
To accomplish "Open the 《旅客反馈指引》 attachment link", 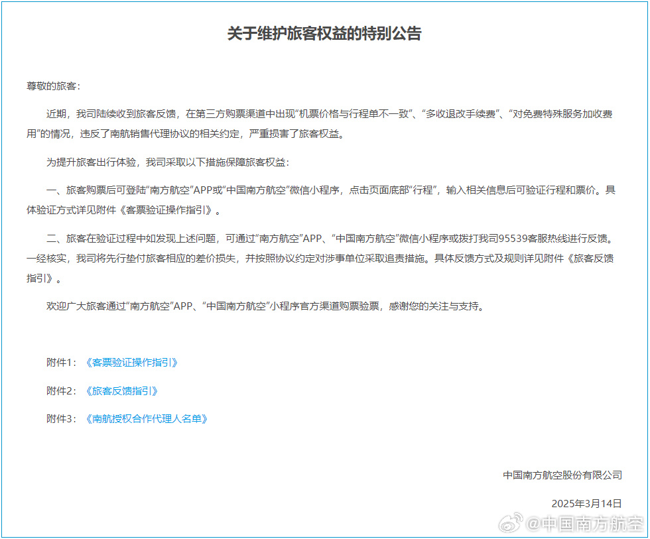I will 121,391.
